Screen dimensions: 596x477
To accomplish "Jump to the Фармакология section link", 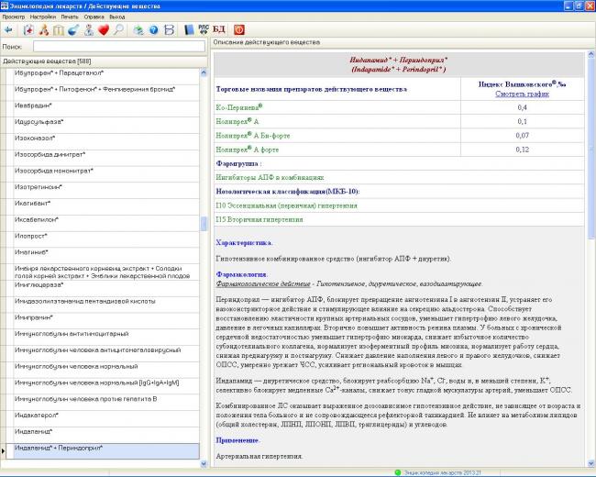I will coord(242,274).
